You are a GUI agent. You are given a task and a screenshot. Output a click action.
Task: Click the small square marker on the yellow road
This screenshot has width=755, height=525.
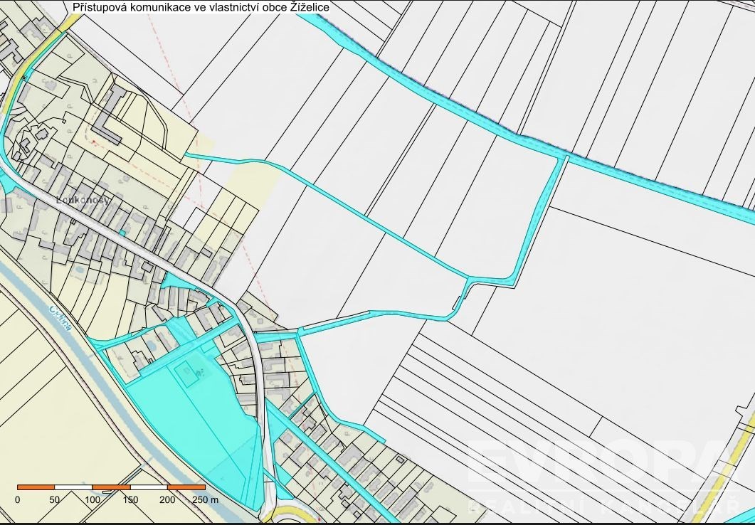point(23,78)
